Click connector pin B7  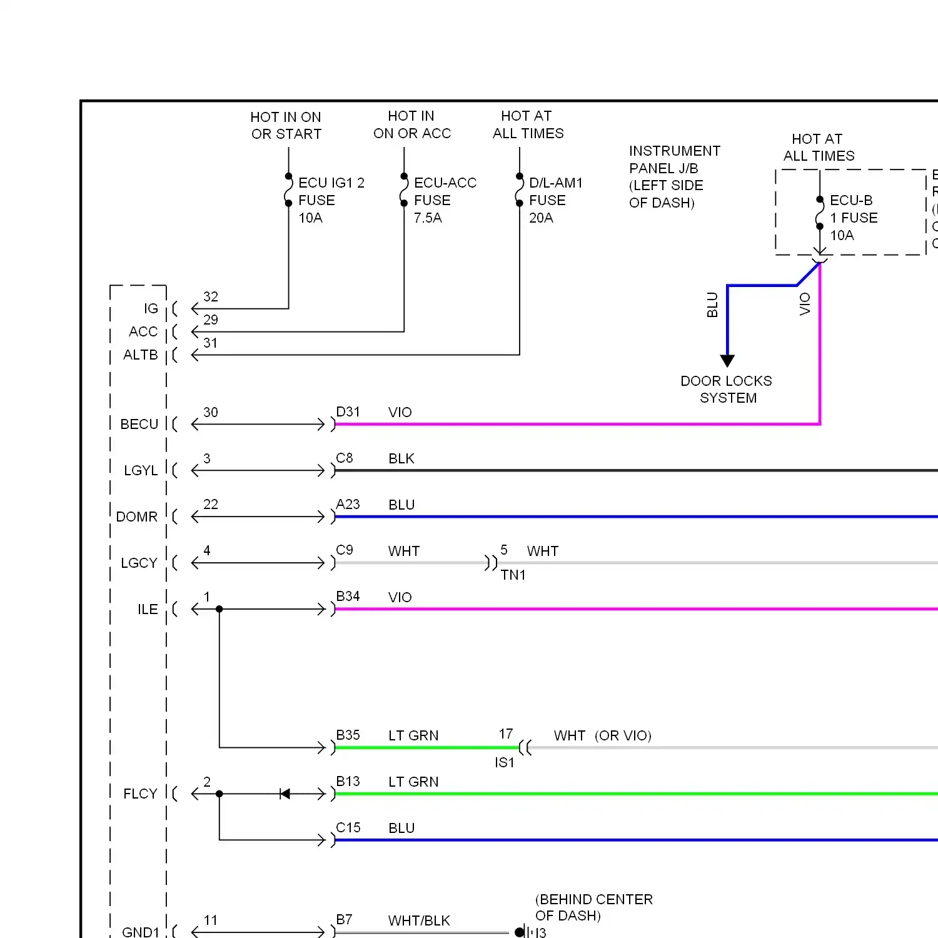pyautogui.click(x=344, y=919)
